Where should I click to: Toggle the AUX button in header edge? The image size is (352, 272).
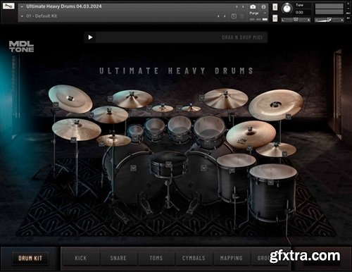[x=348, y=13]
